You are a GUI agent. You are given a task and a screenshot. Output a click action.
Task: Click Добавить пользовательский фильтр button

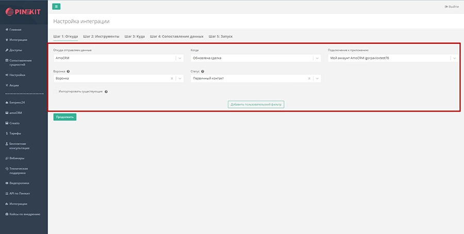pos(256,104)
